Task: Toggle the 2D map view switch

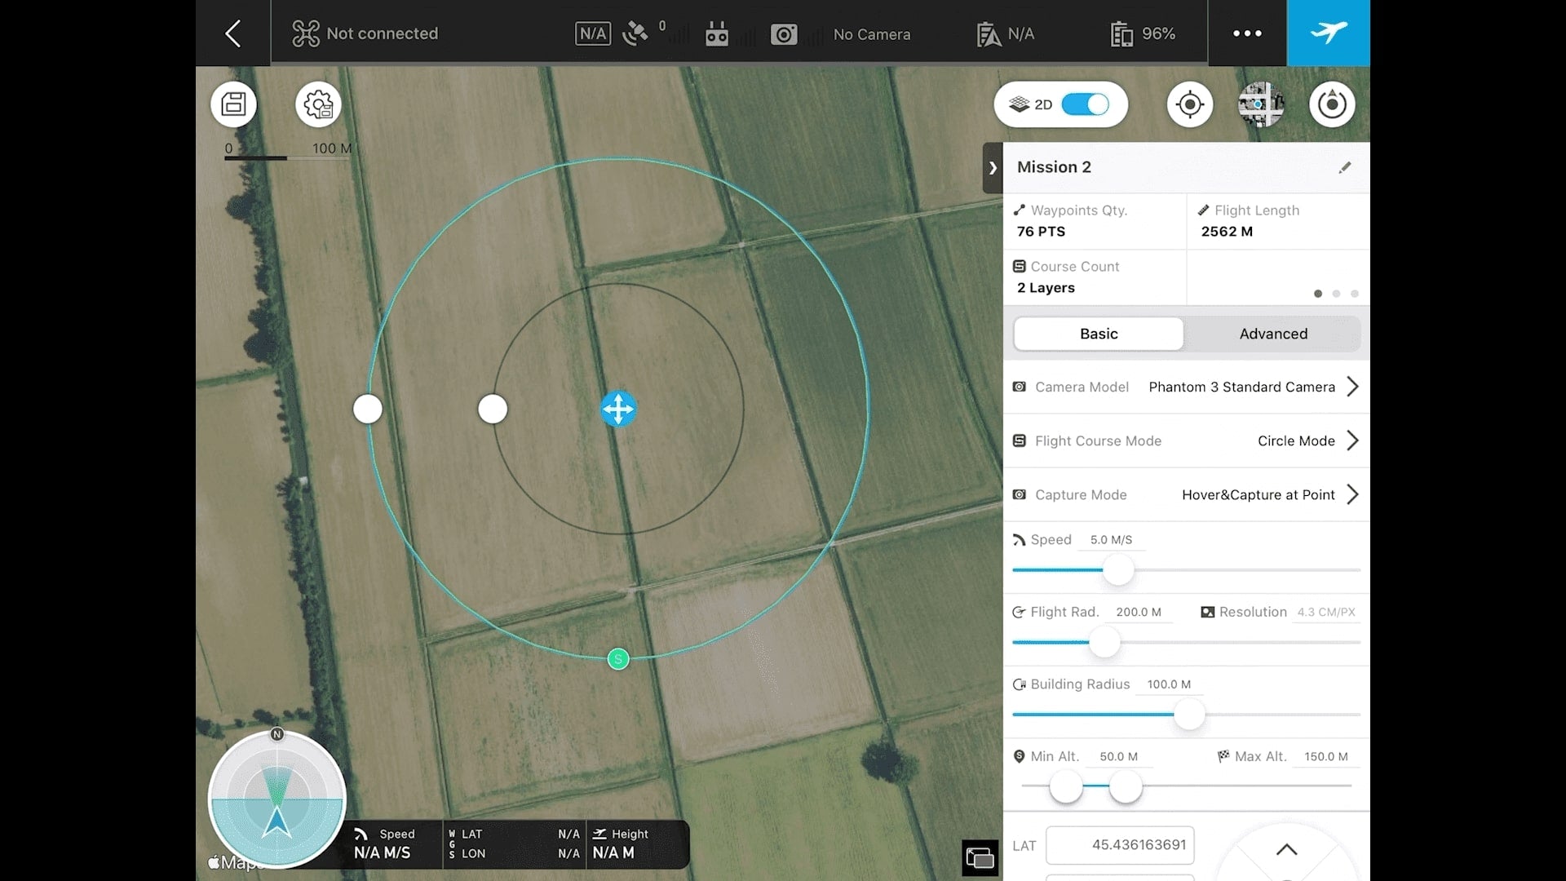Action: (x=1086, y=104)
